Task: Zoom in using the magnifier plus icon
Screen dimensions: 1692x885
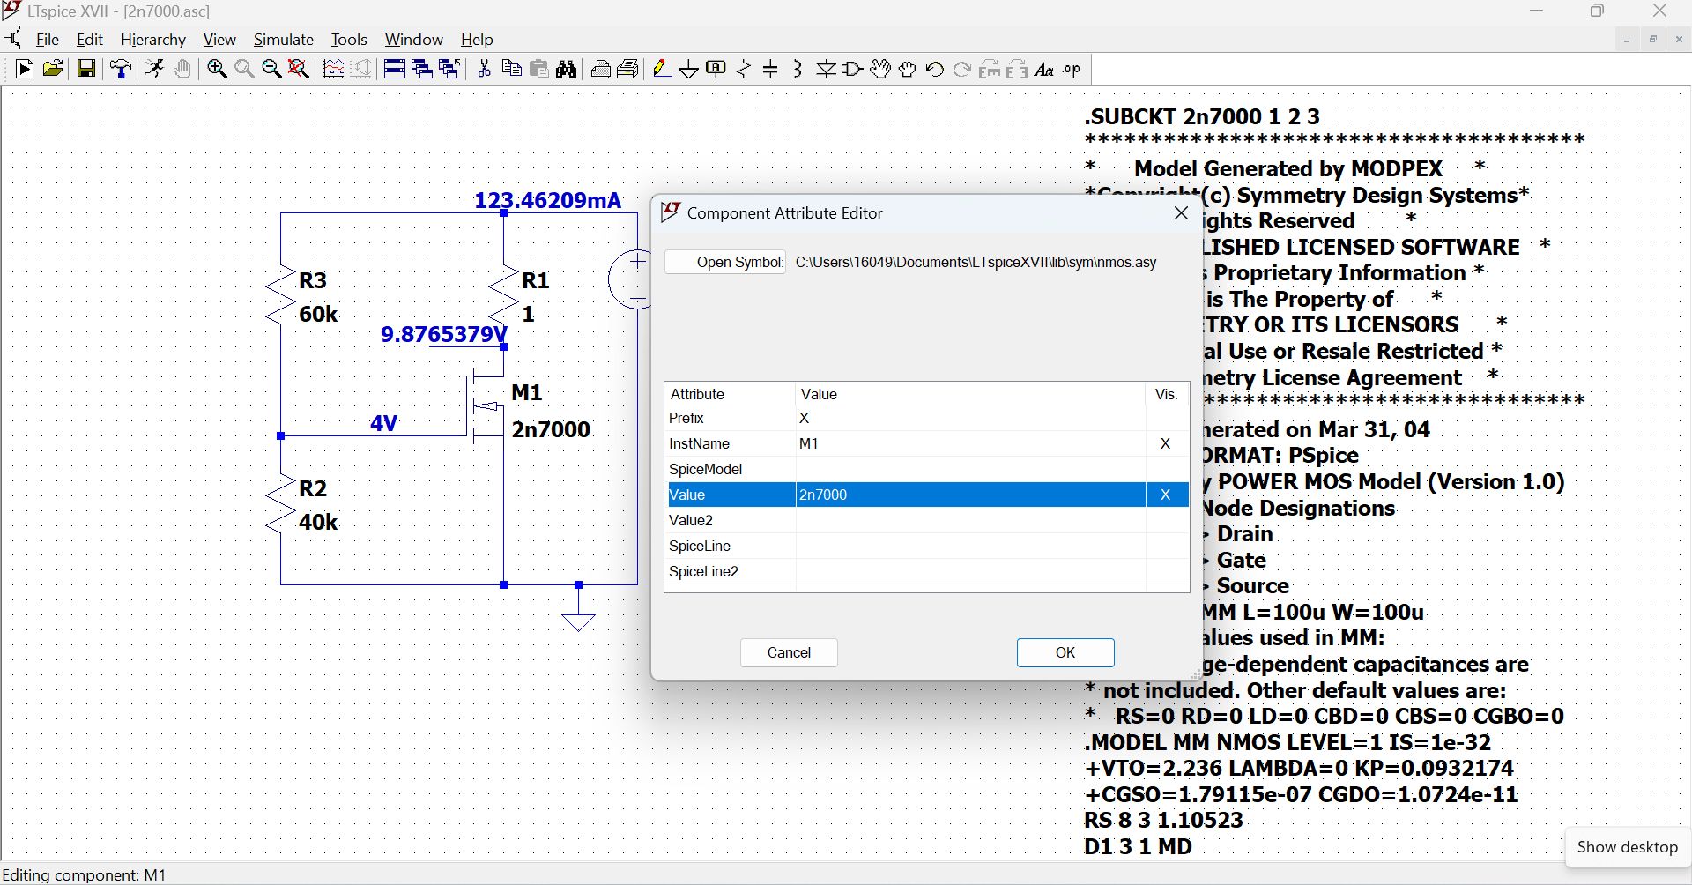Action: pyautogui.click(x=217, y=70)
